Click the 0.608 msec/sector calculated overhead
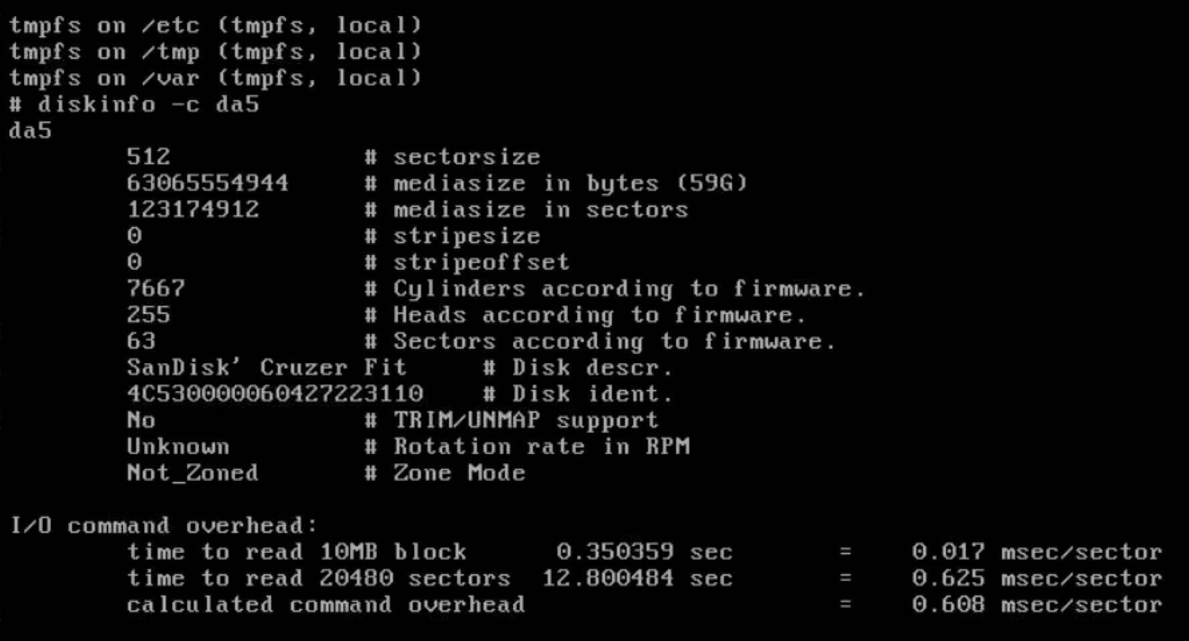 (x=1037, y=605)
